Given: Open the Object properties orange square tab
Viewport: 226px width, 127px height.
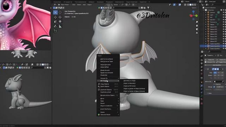Looking at the screenshot, I should 202,82.
